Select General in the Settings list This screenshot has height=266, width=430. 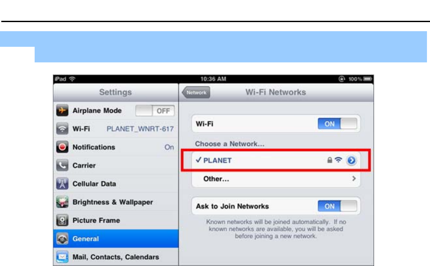click(x=116, y=239)
